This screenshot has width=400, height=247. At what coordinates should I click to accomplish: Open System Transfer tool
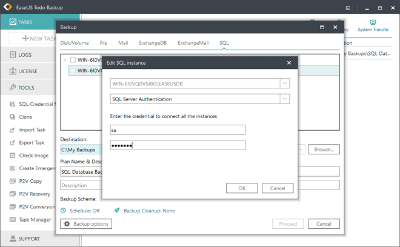point(374,25)
